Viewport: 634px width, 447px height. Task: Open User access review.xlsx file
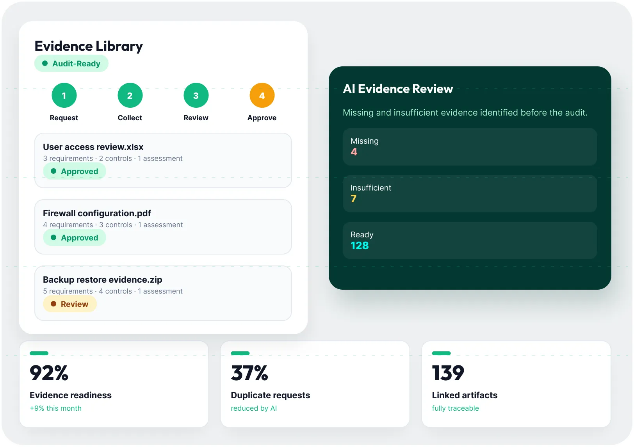(x=163, y=160)
